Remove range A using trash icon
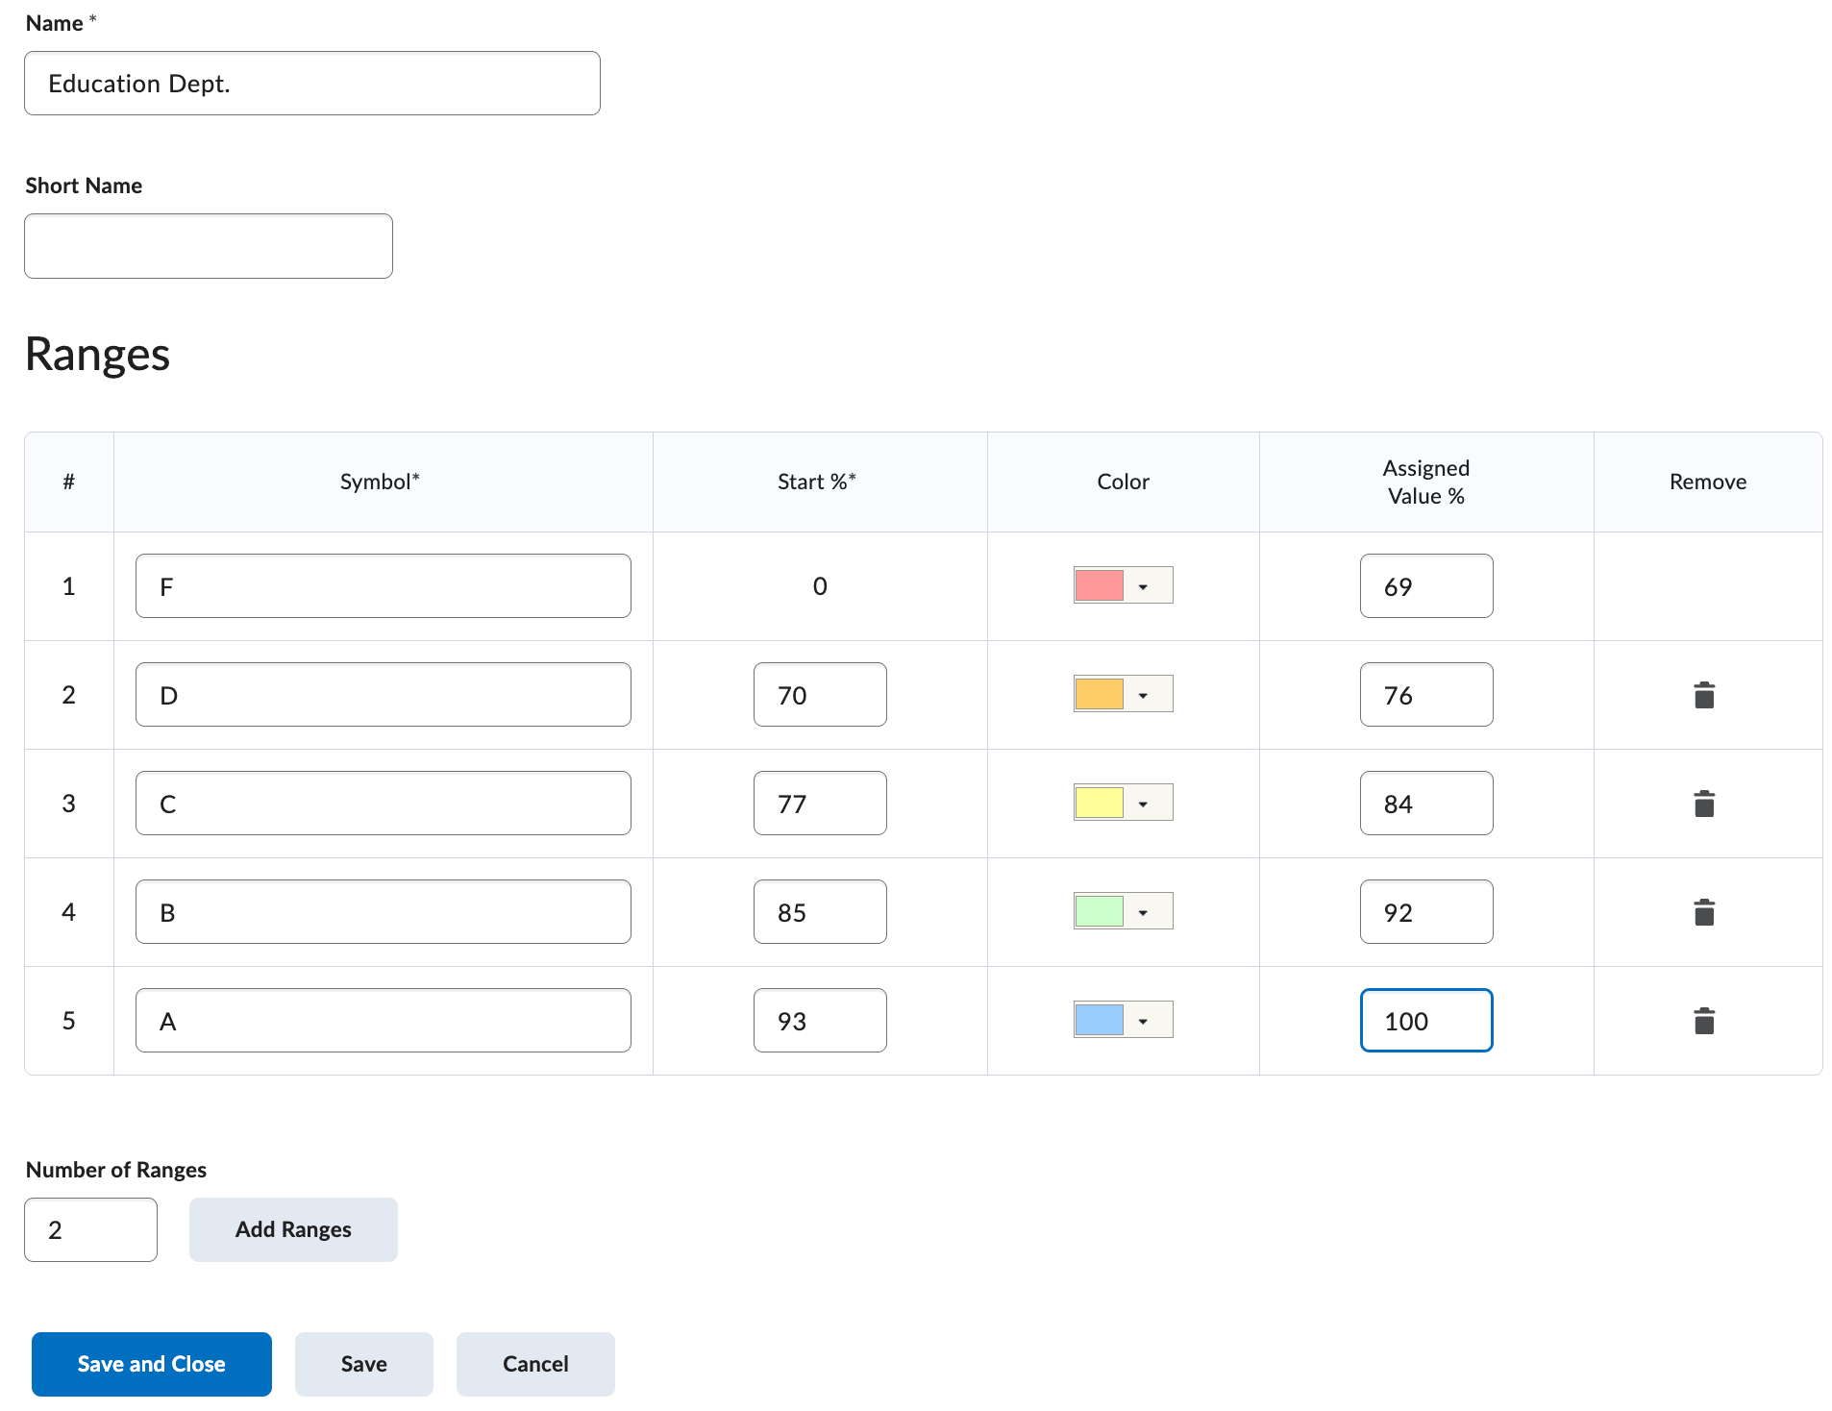1832x1411 pixels. click(1703, 1021)
